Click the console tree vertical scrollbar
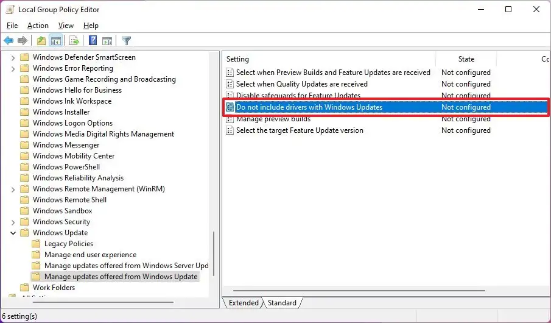The width and height of the screenshot is (551, 323). (213, 254)
